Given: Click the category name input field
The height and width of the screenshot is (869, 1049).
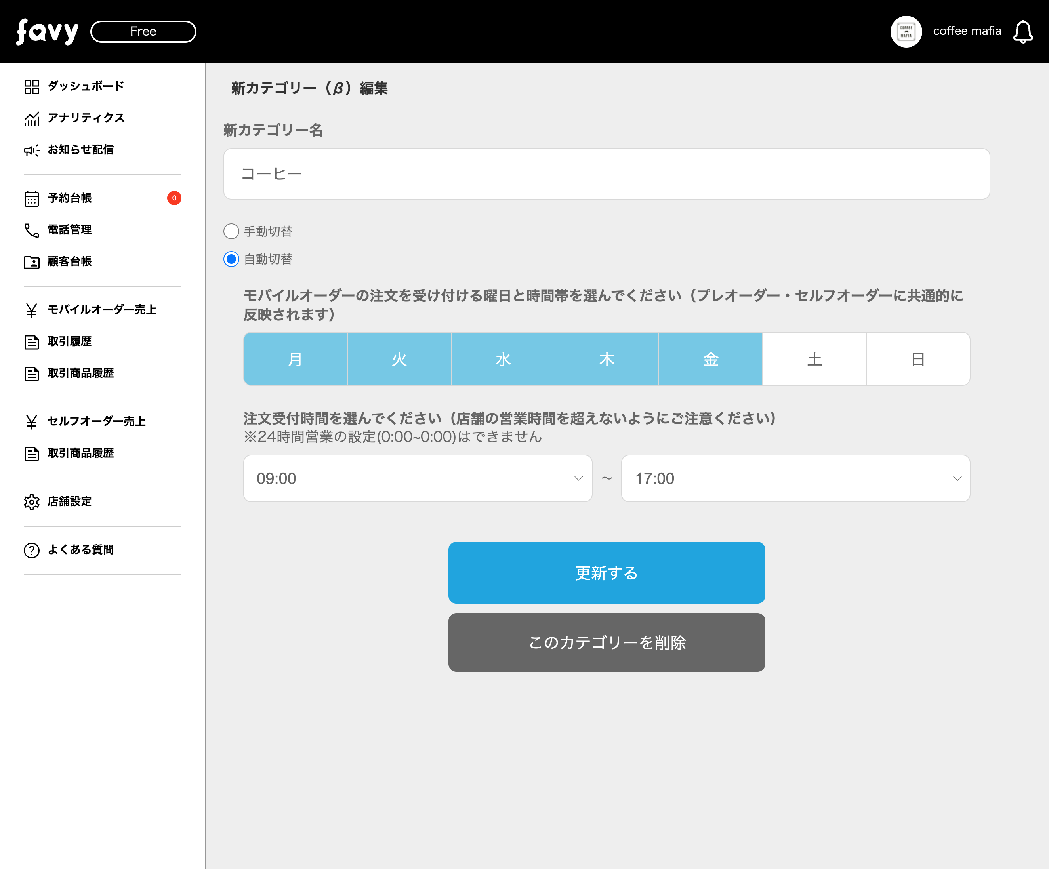Looking at the screenshot, I should pyautogui.click(x=607, y=174).
